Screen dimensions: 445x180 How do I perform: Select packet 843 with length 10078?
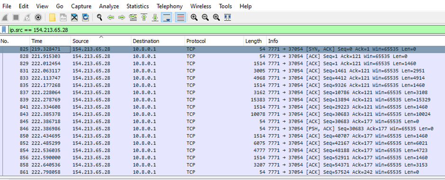(x=222, y=114)
